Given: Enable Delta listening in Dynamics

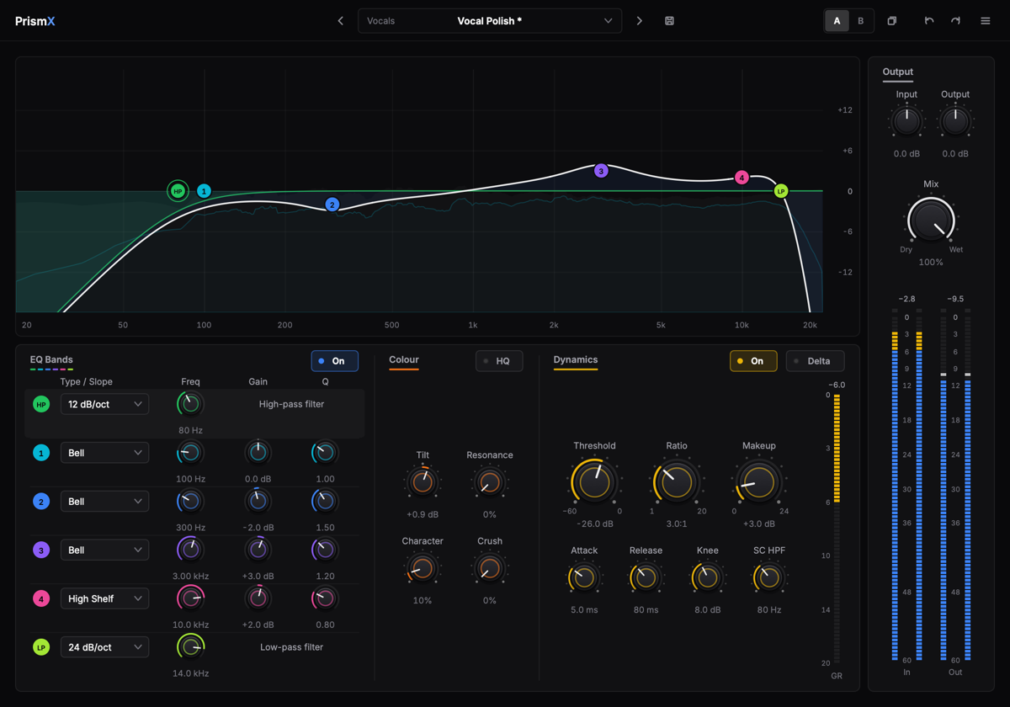Looking at the screenshot, I should tap(815, 361).
